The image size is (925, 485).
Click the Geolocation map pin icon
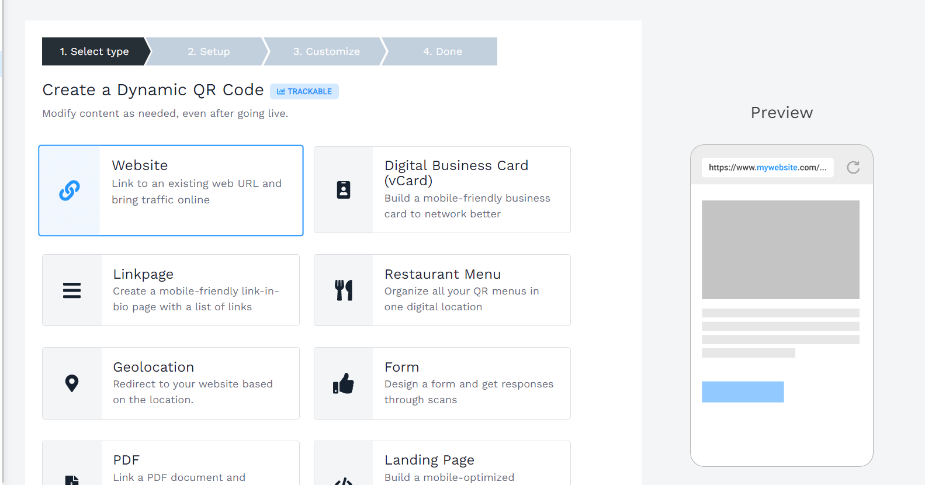coord(72,383)
